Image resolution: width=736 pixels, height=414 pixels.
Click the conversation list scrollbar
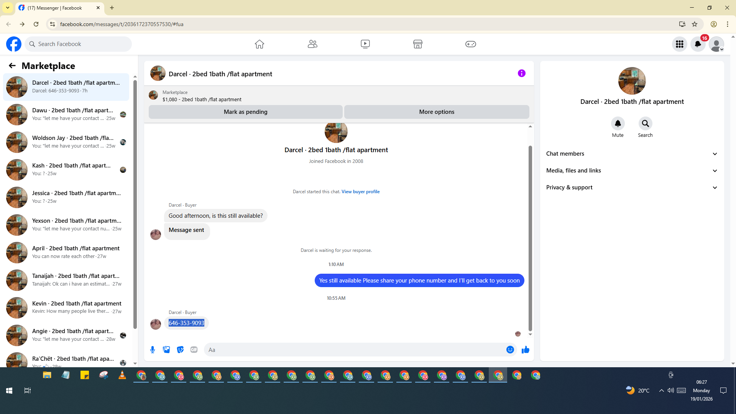tap(135, 203)
